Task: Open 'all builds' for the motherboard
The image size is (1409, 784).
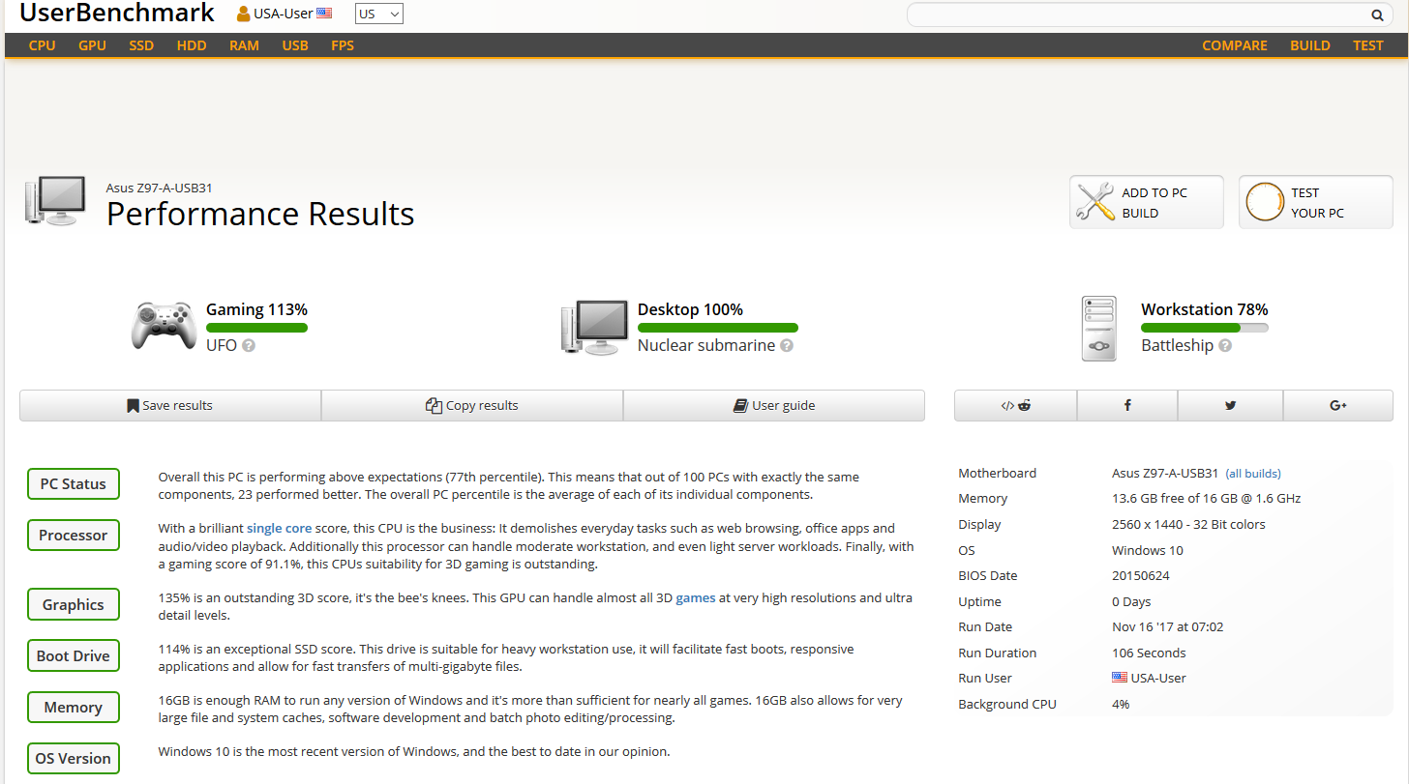Action: [x=1253, y=473]
